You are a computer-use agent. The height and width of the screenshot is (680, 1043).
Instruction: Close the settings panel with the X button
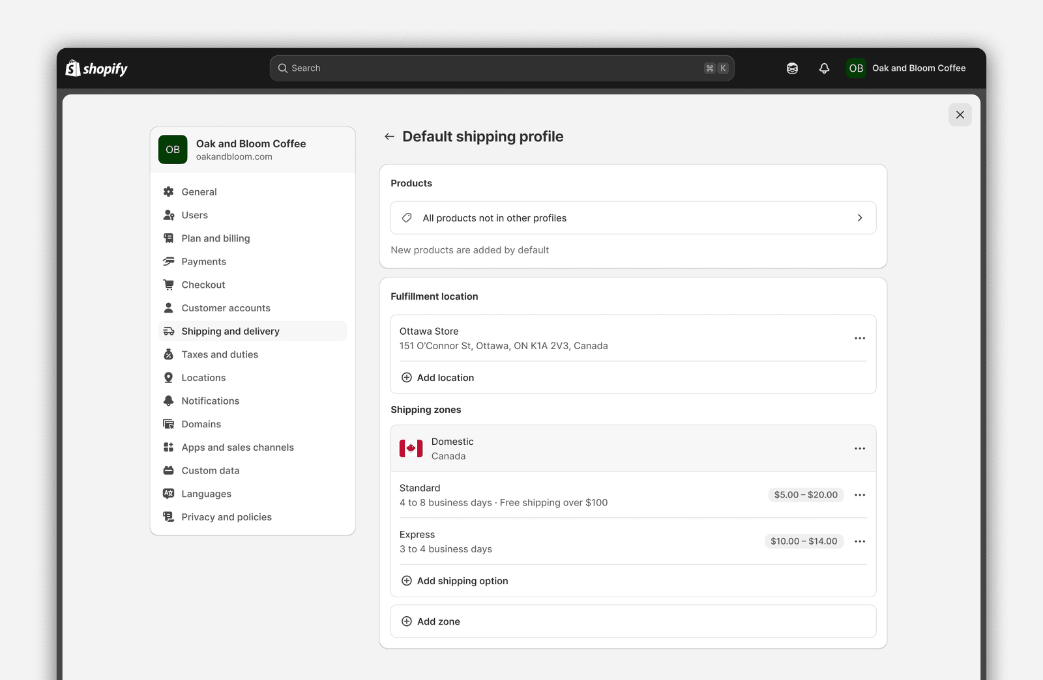coord(960,115)
